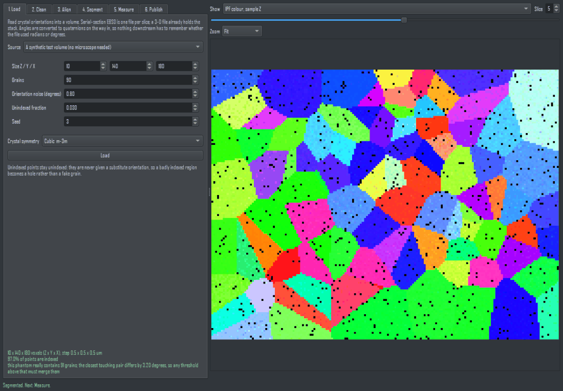Image resolution: width=563 pixels, height=391 pixels.
Task: Click the "Size Z / Y / X" label
Action: (x=24, y=67)
